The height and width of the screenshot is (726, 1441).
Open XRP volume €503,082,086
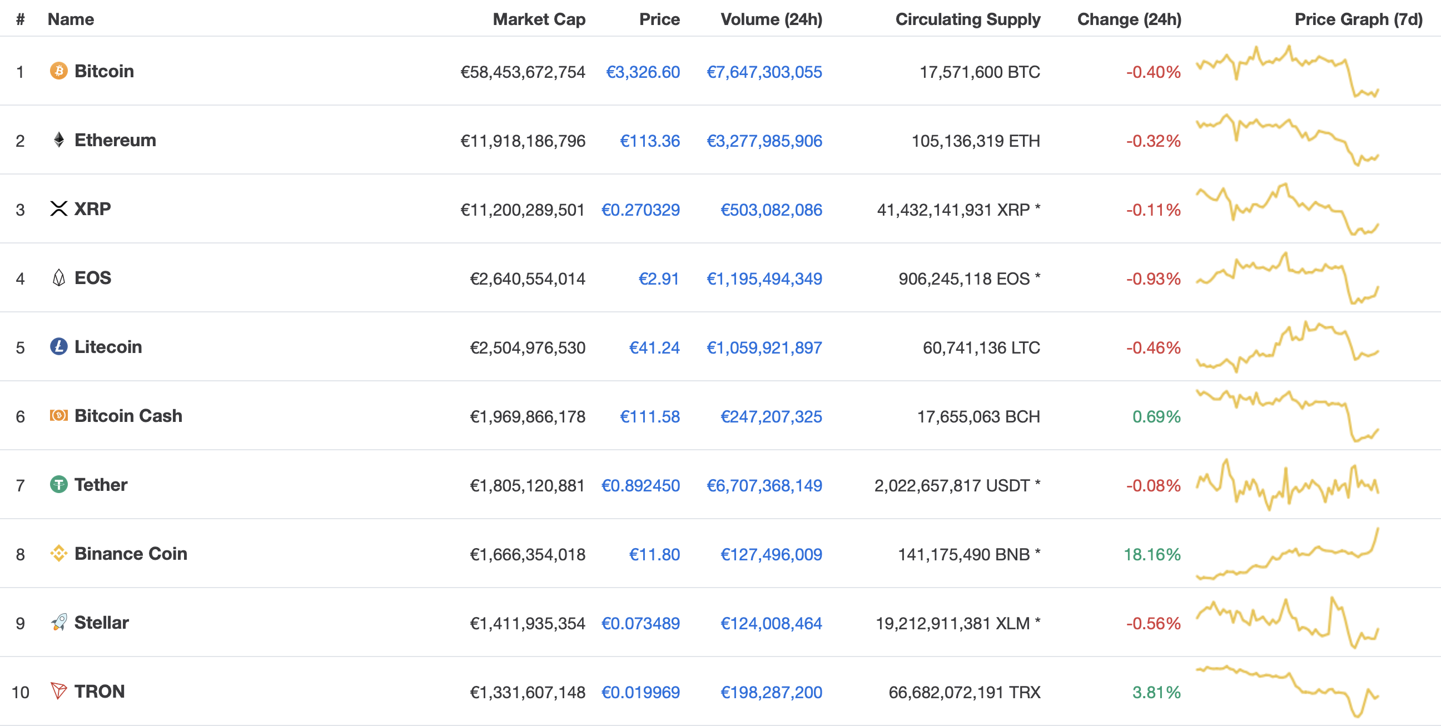click(772, 210)
